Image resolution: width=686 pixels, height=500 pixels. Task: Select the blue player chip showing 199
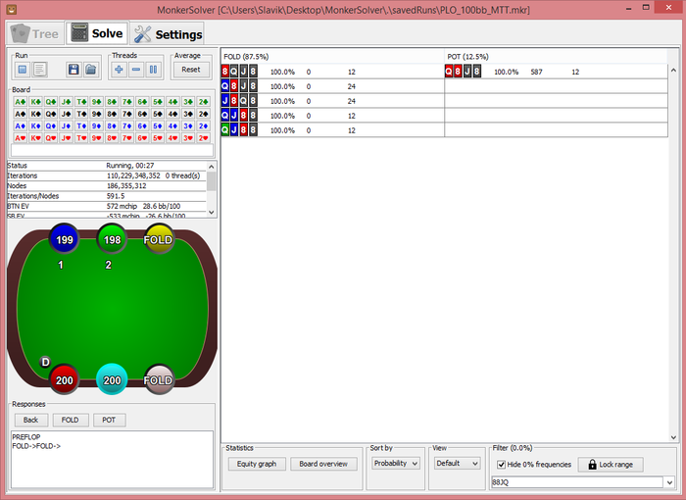coord(64,239)
